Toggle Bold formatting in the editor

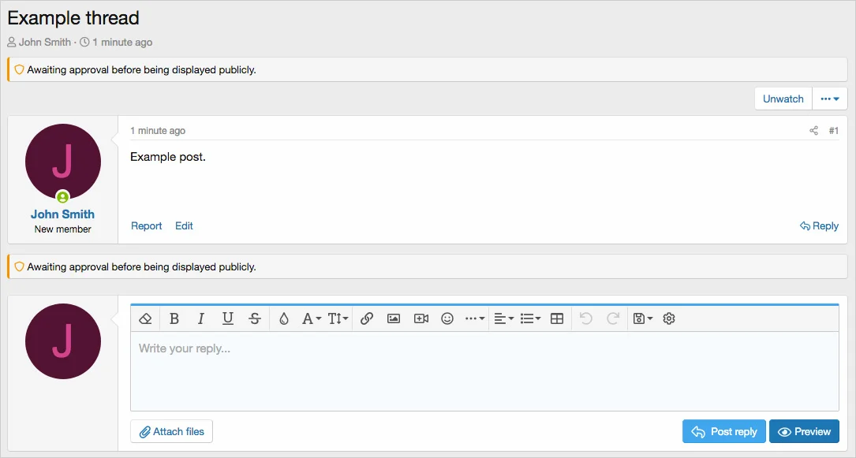pos(174,318)
